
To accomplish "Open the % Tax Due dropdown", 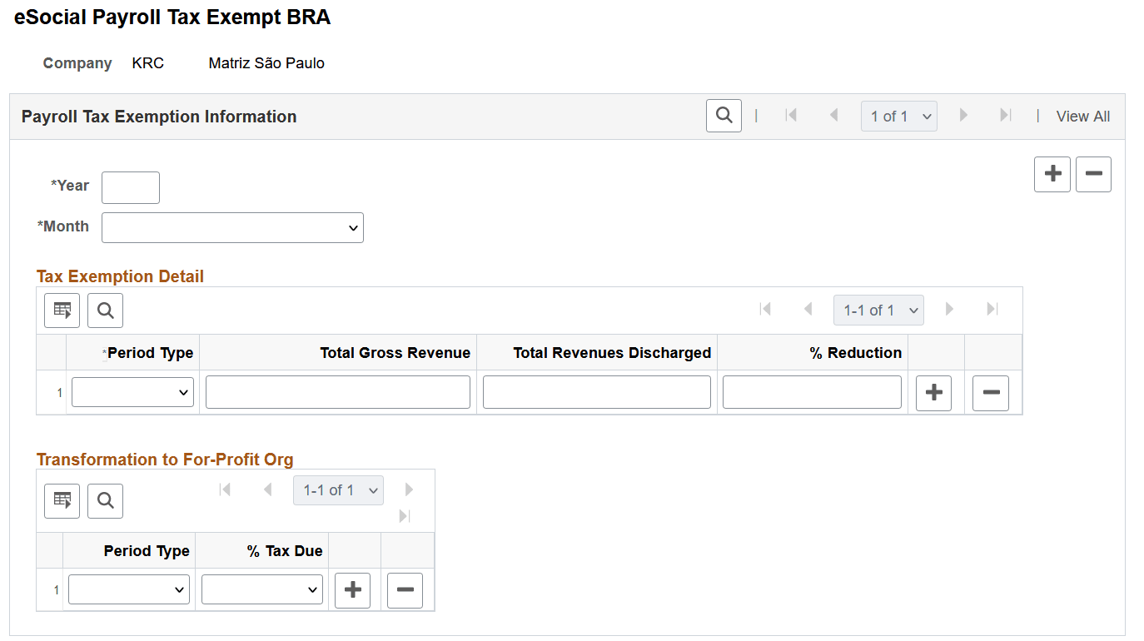I will [x=261, y=589].
